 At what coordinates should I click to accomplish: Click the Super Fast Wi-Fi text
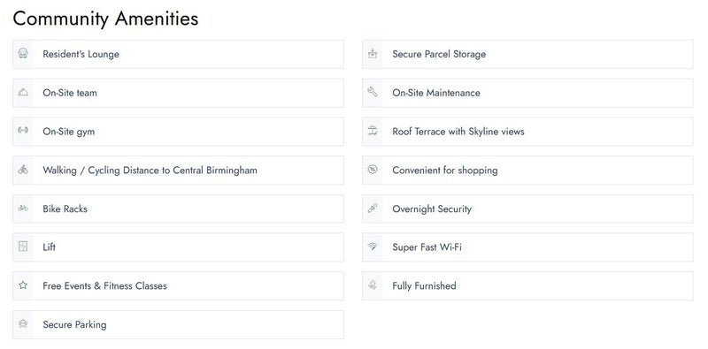coord(427,247)
